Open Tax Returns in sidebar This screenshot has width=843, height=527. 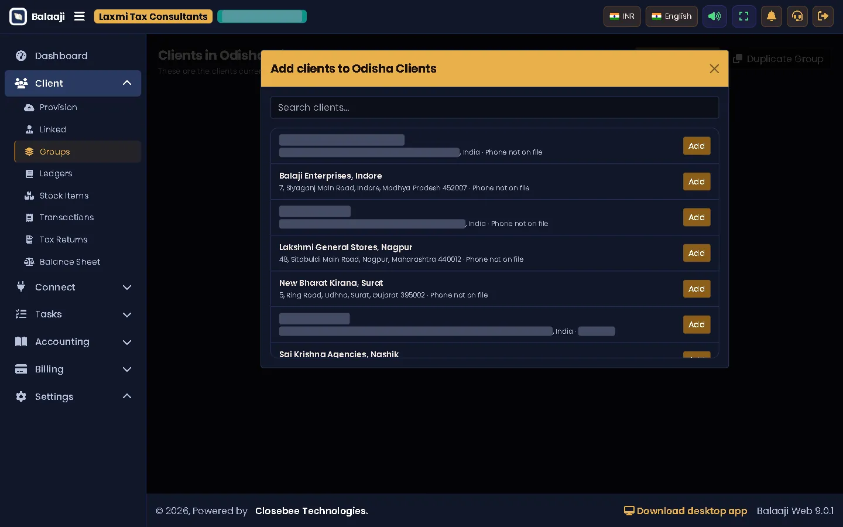[77, 239]
